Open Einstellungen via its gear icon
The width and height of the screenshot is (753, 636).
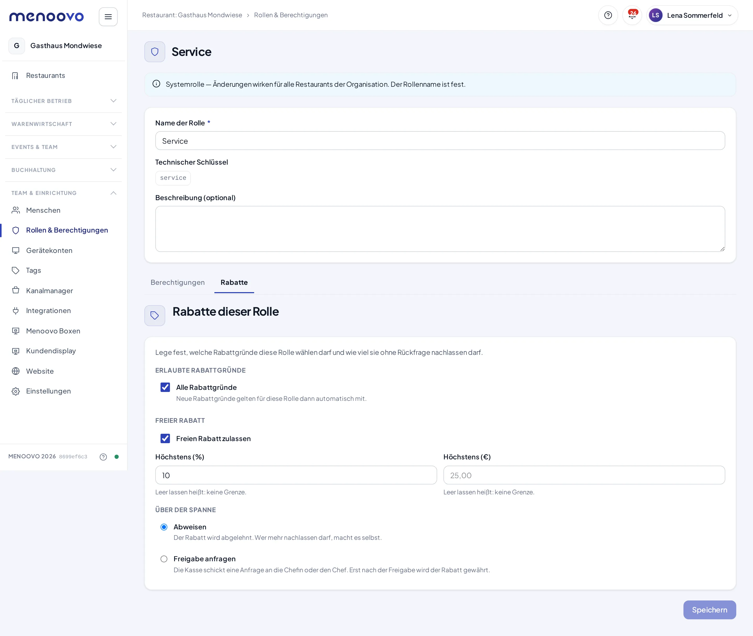point(15,391)
